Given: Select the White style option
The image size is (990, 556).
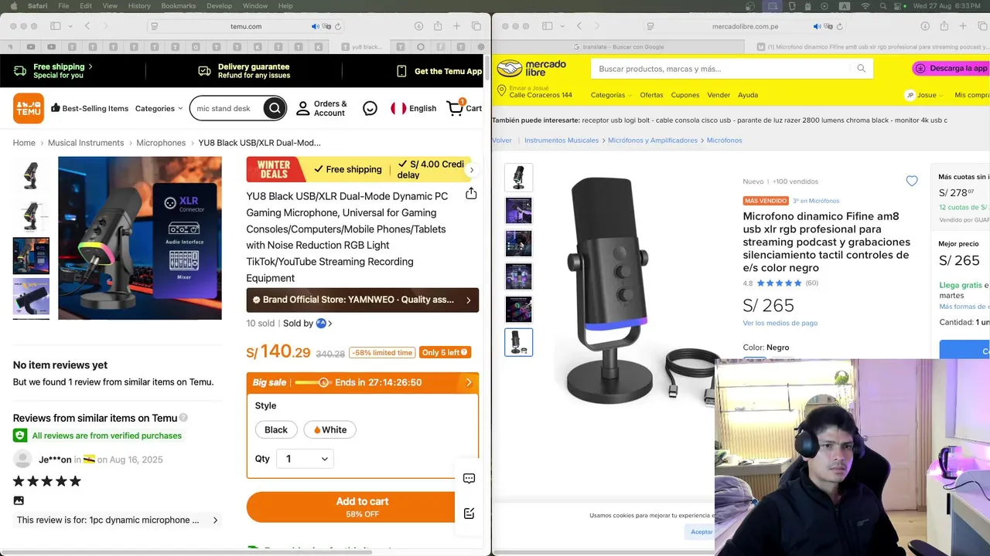Looking at the screenshot, I should [x=330, y=430].
